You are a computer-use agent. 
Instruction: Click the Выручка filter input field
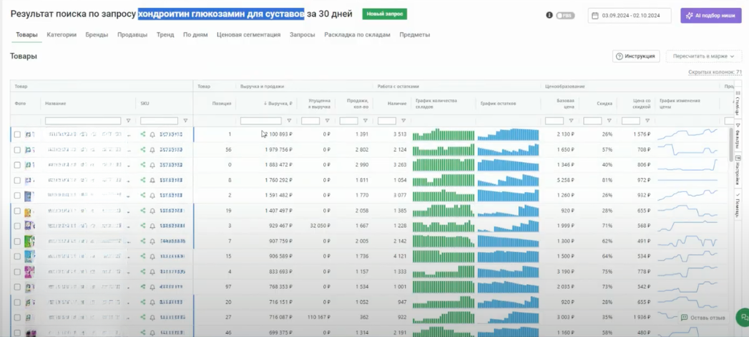tap(261, 121)
